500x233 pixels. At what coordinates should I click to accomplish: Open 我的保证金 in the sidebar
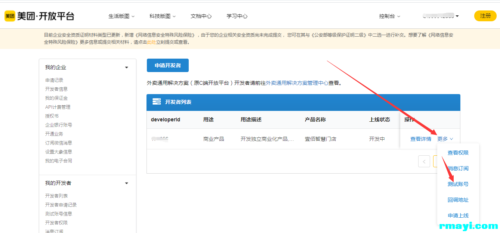[x=56, y=98]
